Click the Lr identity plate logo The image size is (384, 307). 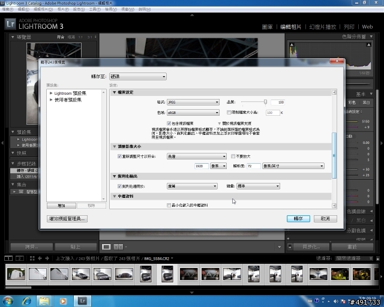[10, 24]
